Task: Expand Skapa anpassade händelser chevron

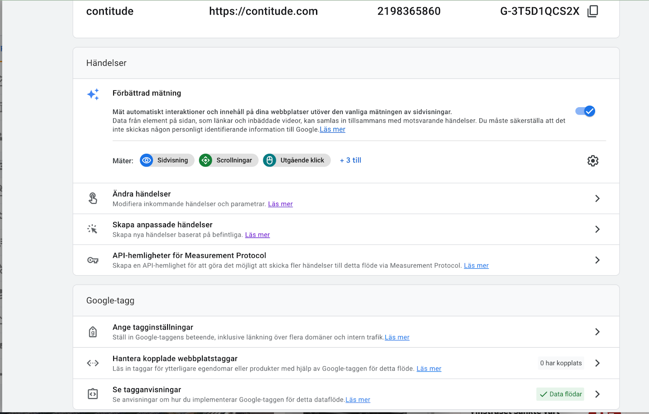Action: tap(597, 229)
